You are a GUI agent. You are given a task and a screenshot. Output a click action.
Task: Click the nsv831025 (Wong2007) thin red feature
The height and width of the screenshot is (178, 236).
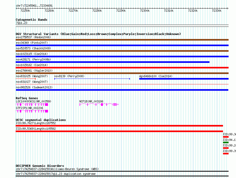pyautogui.click(x=25, y=79)
